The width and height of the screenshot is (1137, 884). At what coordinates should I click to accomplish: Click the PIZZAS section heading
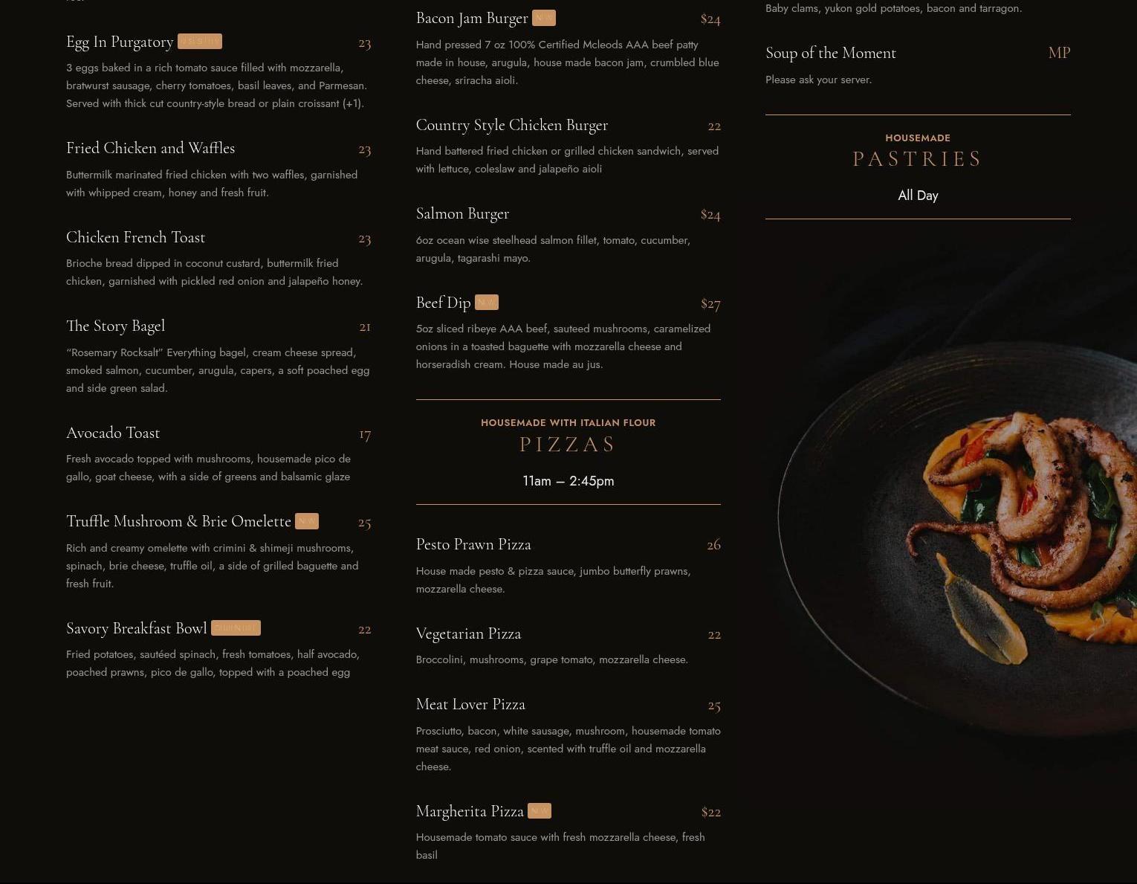[568, 445]
